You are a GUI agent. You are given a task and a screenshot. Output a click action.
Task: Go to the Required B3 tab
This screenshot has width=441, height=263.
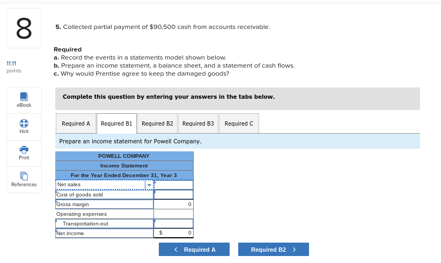tap(199, 123)
